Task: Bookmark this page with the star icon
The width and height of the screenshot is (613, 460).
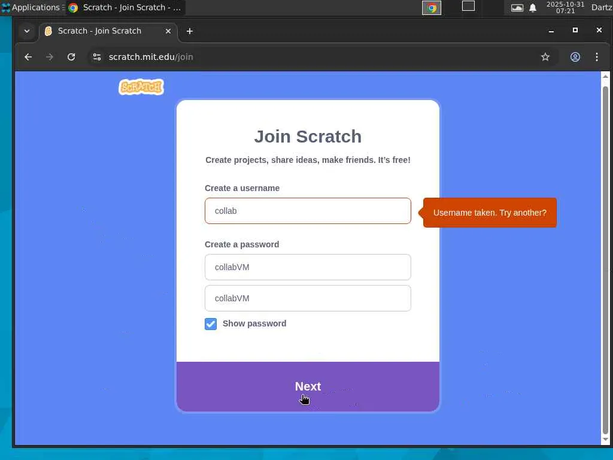Action: click(x=545, y=57)
